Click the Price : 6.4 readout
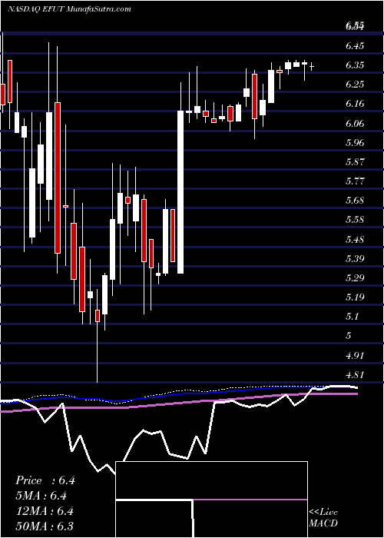 pos(45,480)
